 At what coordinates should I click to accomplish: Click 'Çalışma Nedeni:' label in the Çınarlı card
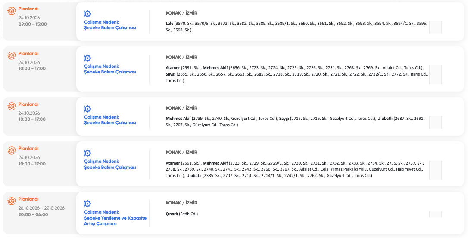click(101, 212)
